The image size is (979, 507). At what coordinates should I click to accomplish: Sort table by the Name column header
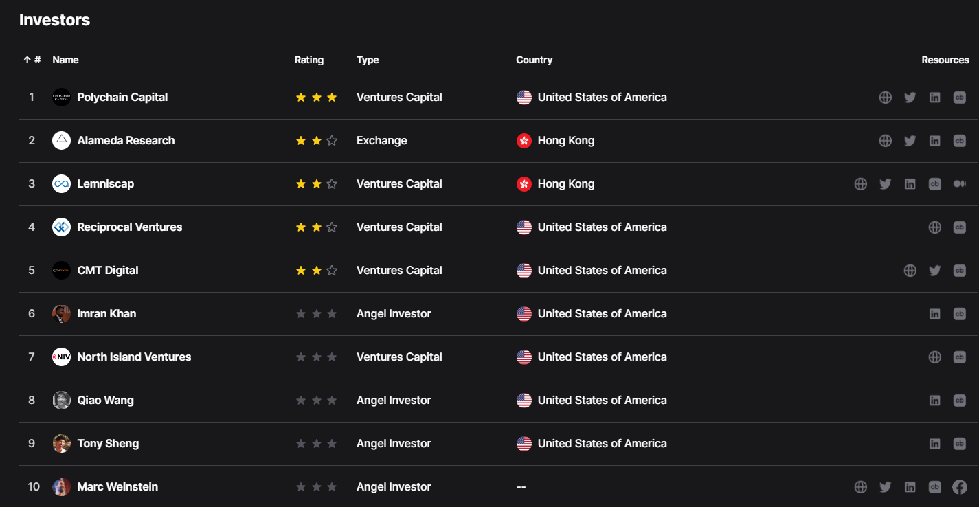65,60
